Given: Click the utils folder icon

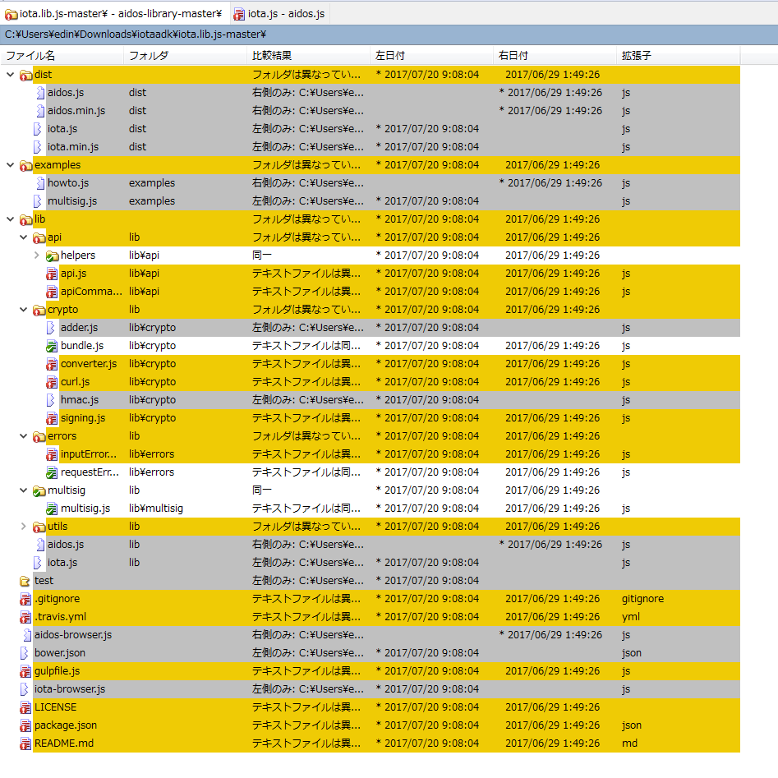Looking at the screenshot, I should point(39,527).
